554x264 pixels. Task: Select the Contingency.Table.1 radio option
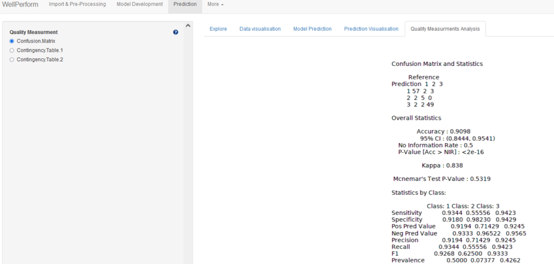(12, 50)
